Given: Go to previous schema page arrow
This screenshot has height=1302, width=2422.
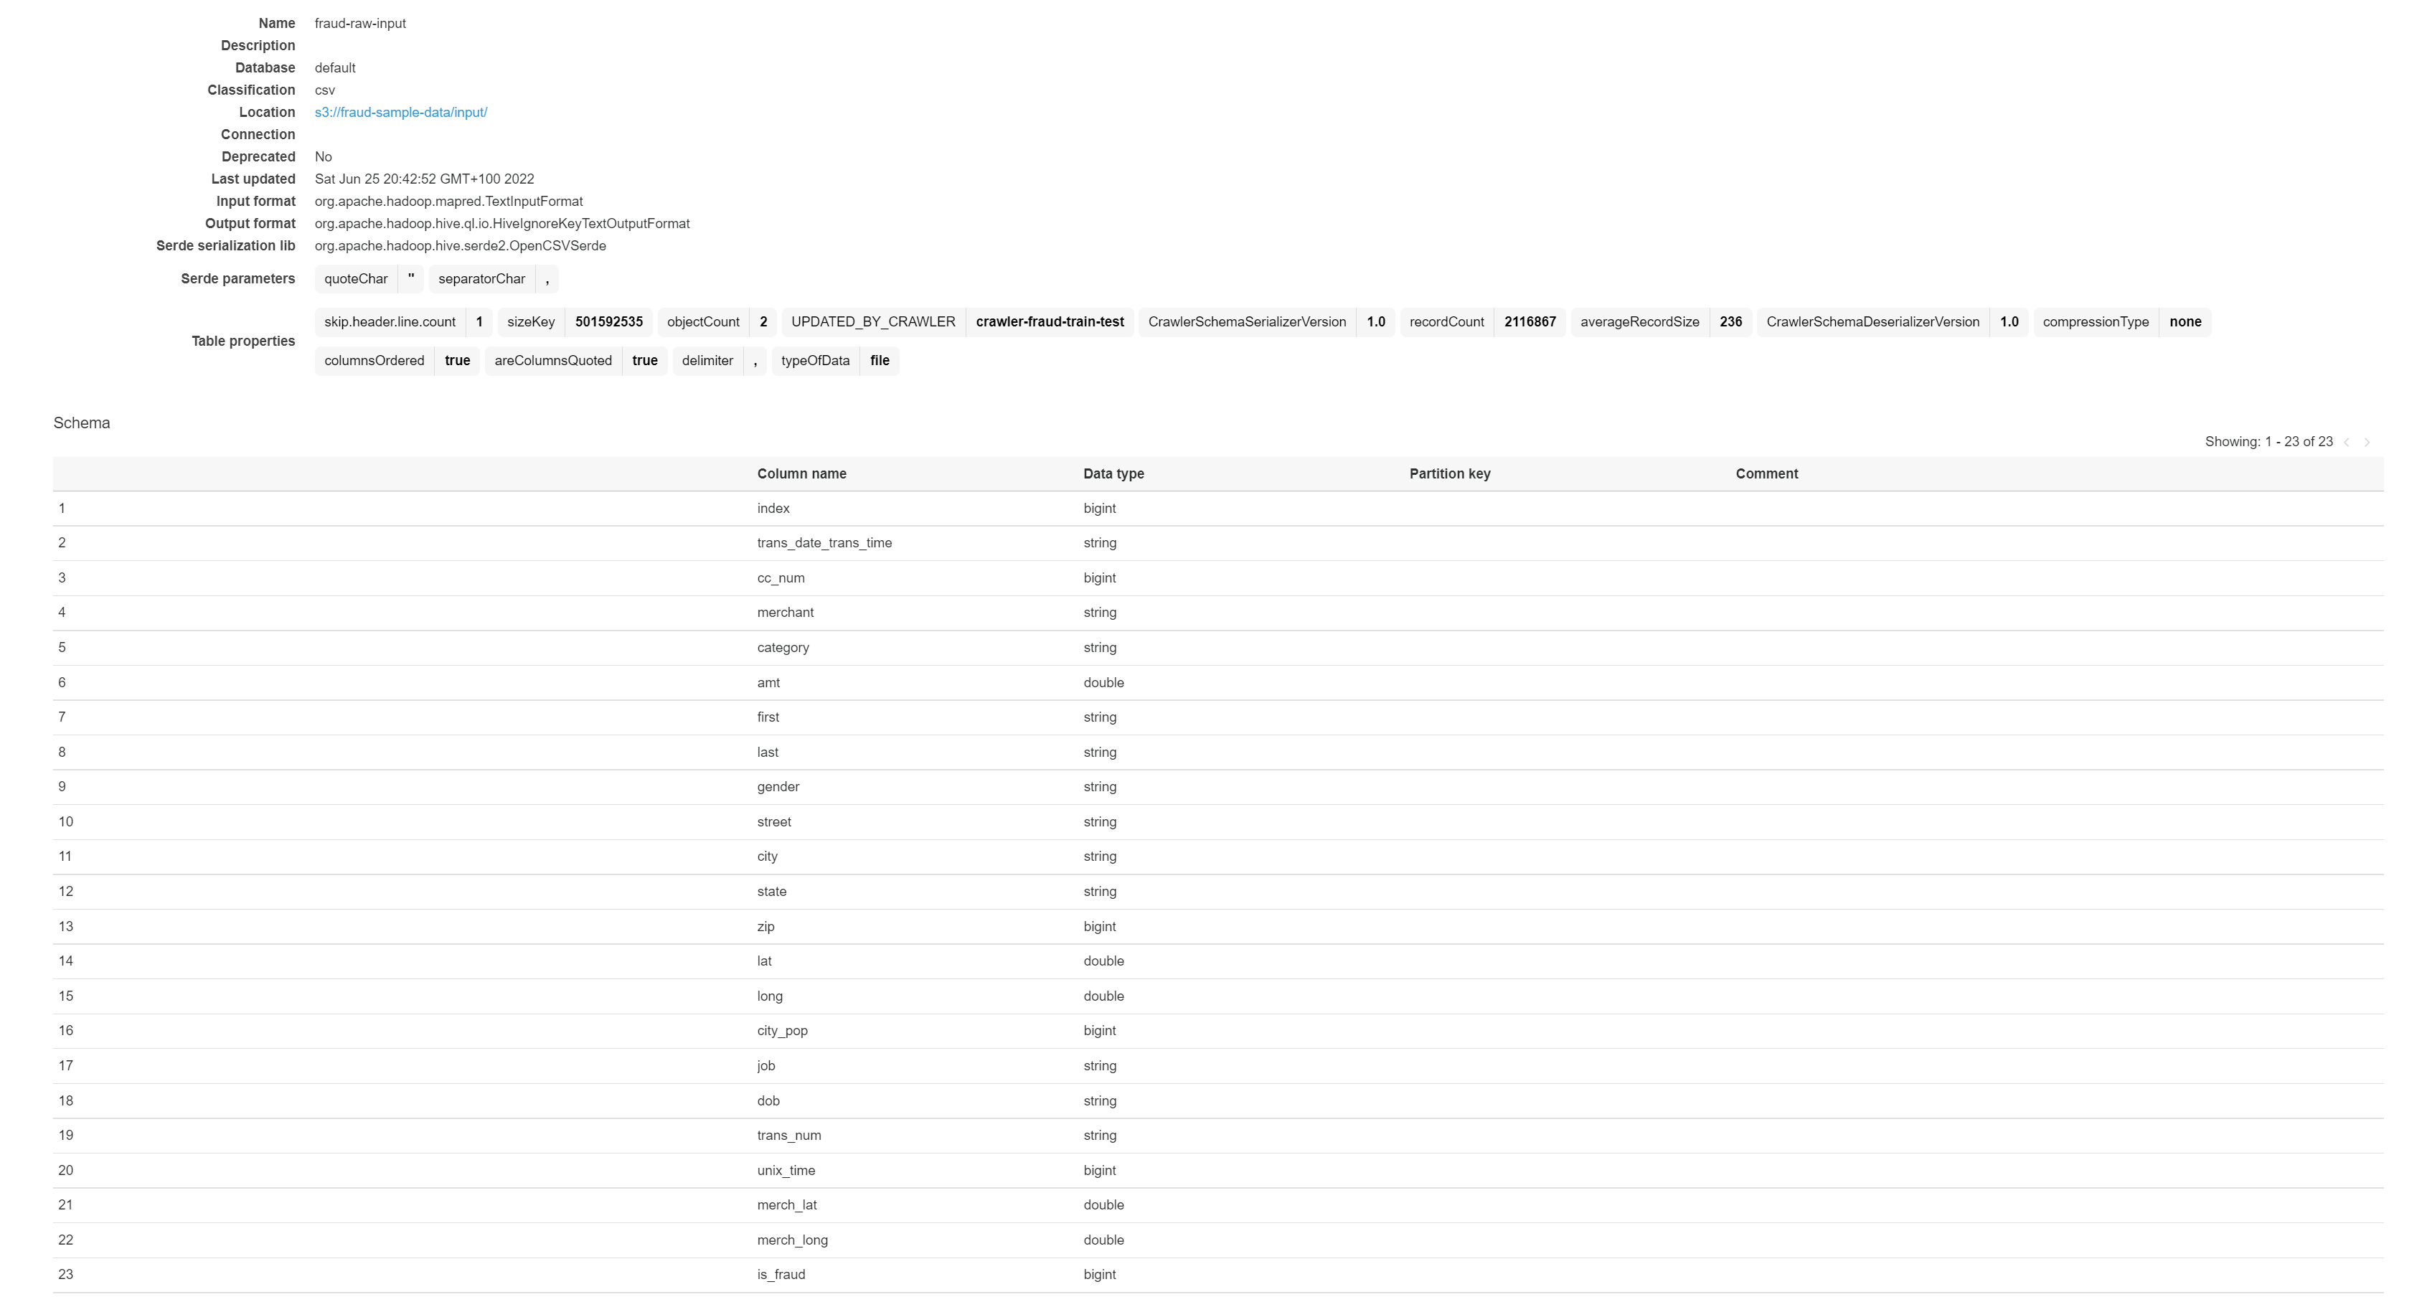Looking at the screenshot, I should point(2347,443).
